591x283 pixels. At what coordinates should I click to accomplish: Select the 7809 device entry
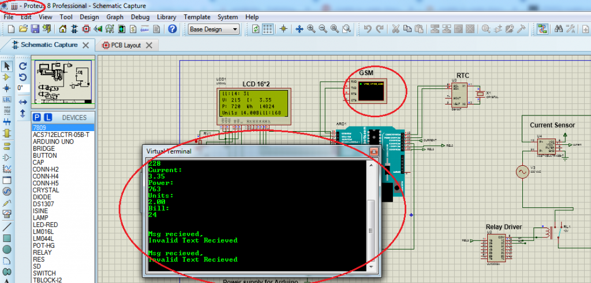click(x=62, y=128)
